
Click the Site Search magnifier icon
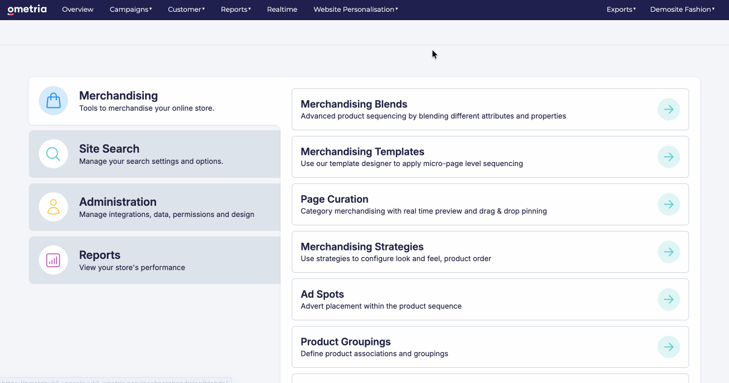53,154
